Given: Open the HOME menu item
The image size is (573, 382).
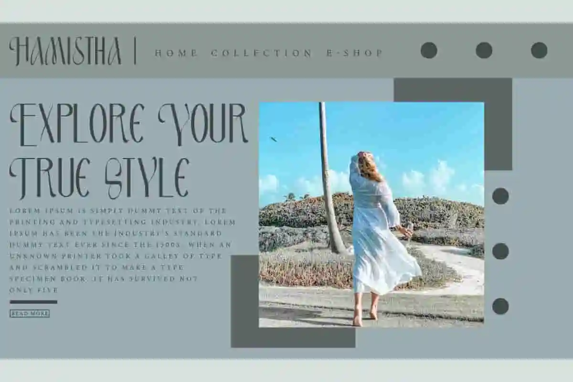Looking at the screenshot, I should pyautogui.click(x=176, y=53).
